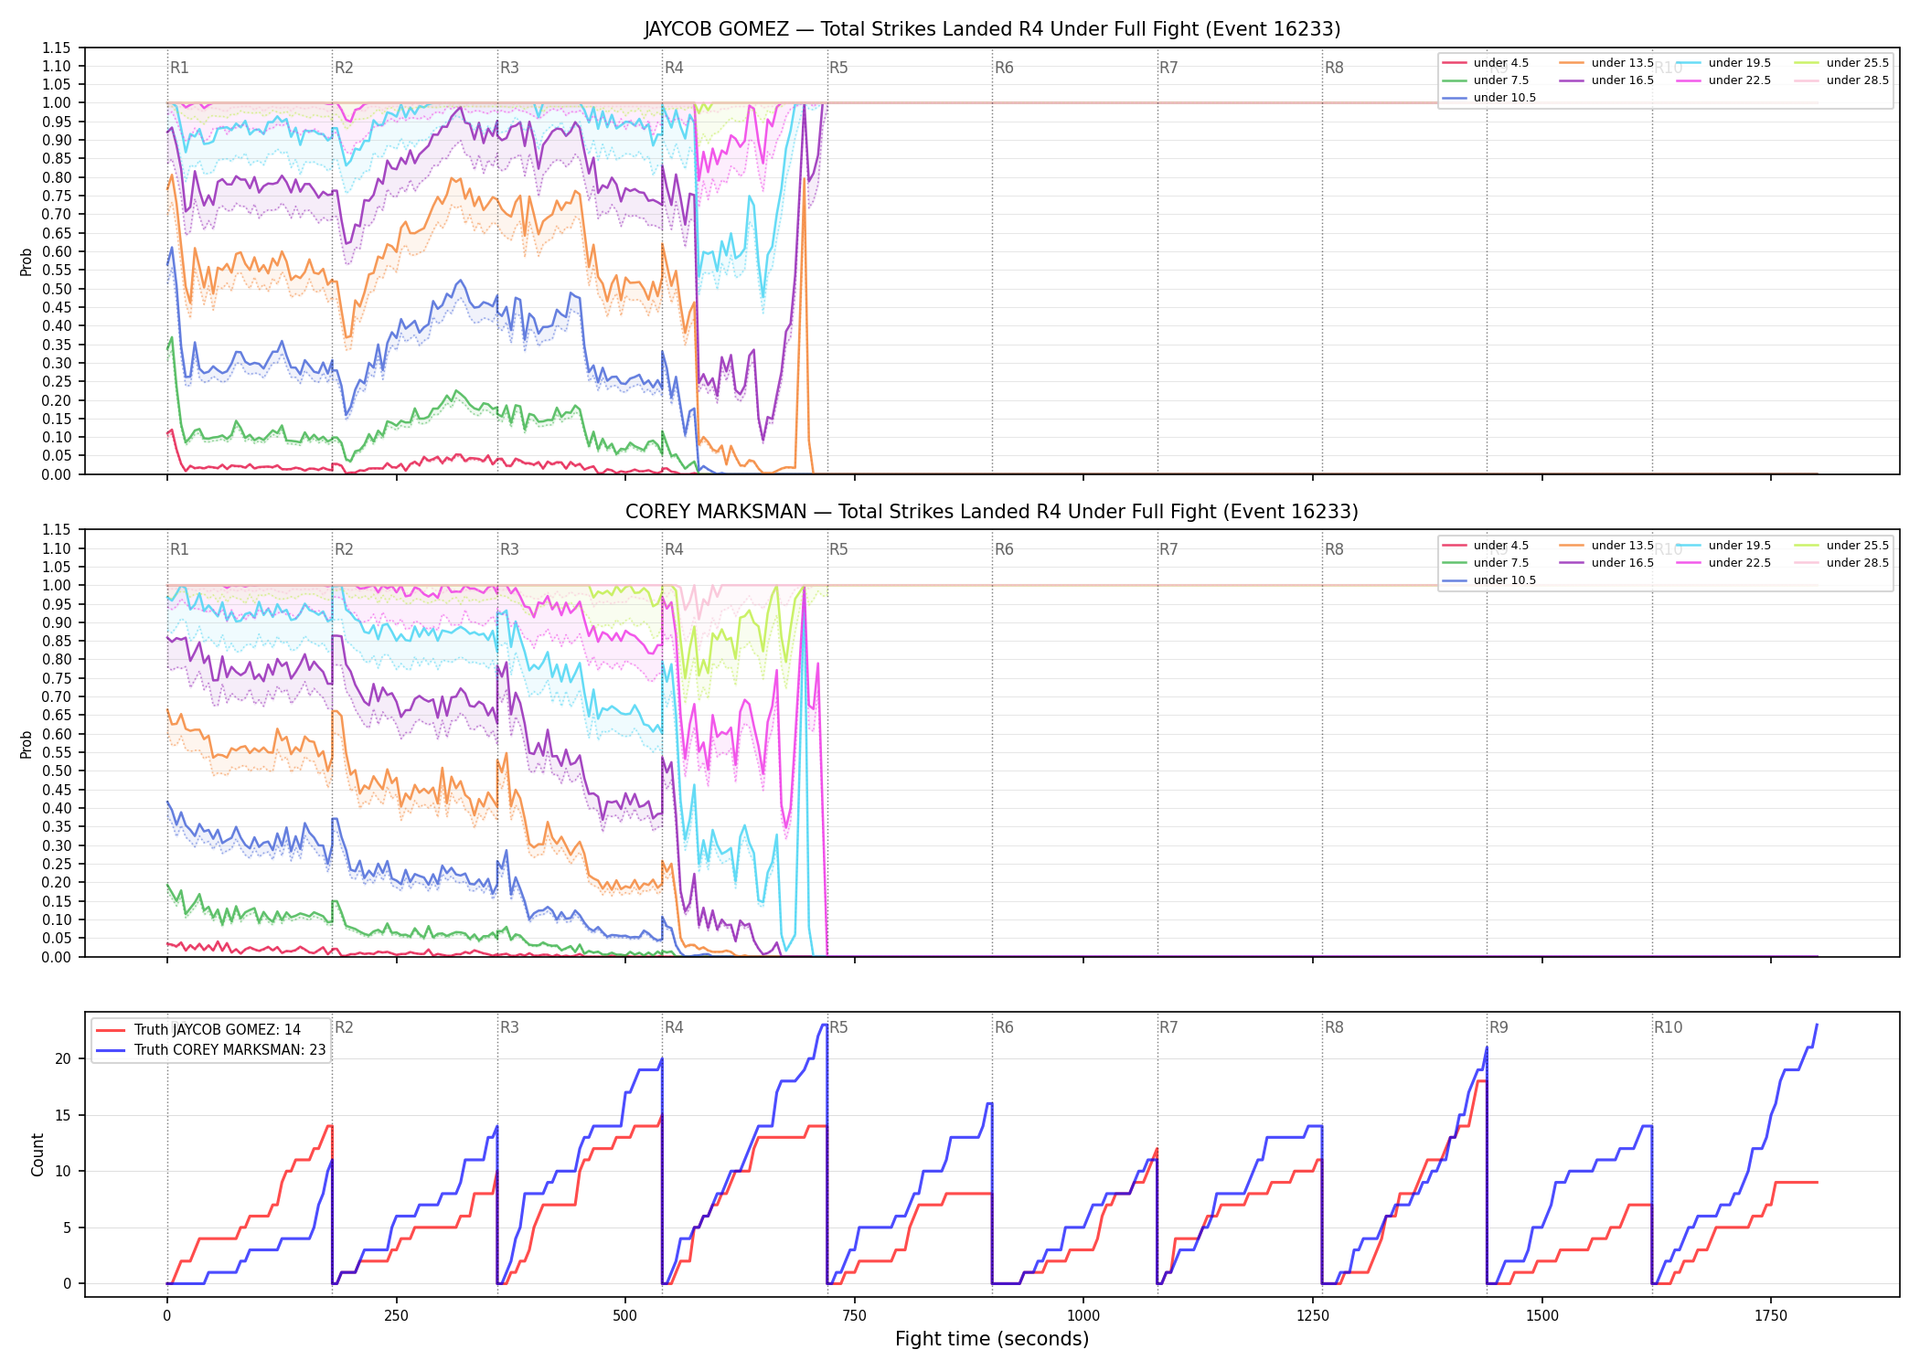Click the 'Prob' y-axis label of Marksman chart

[27, 744]
